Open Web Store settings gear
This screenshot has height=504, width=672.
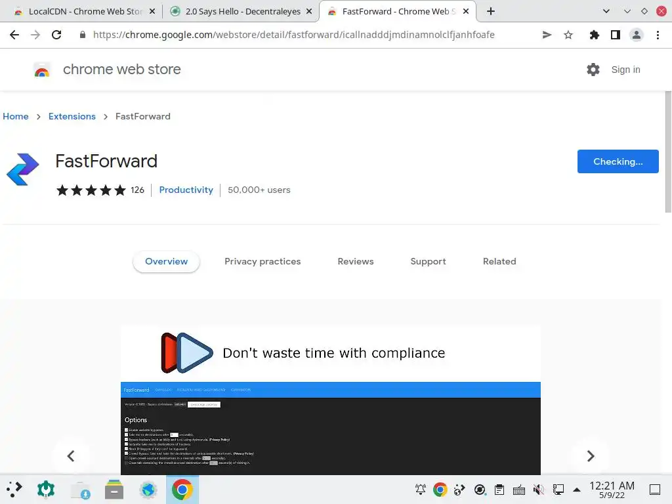tap(593, 70)
